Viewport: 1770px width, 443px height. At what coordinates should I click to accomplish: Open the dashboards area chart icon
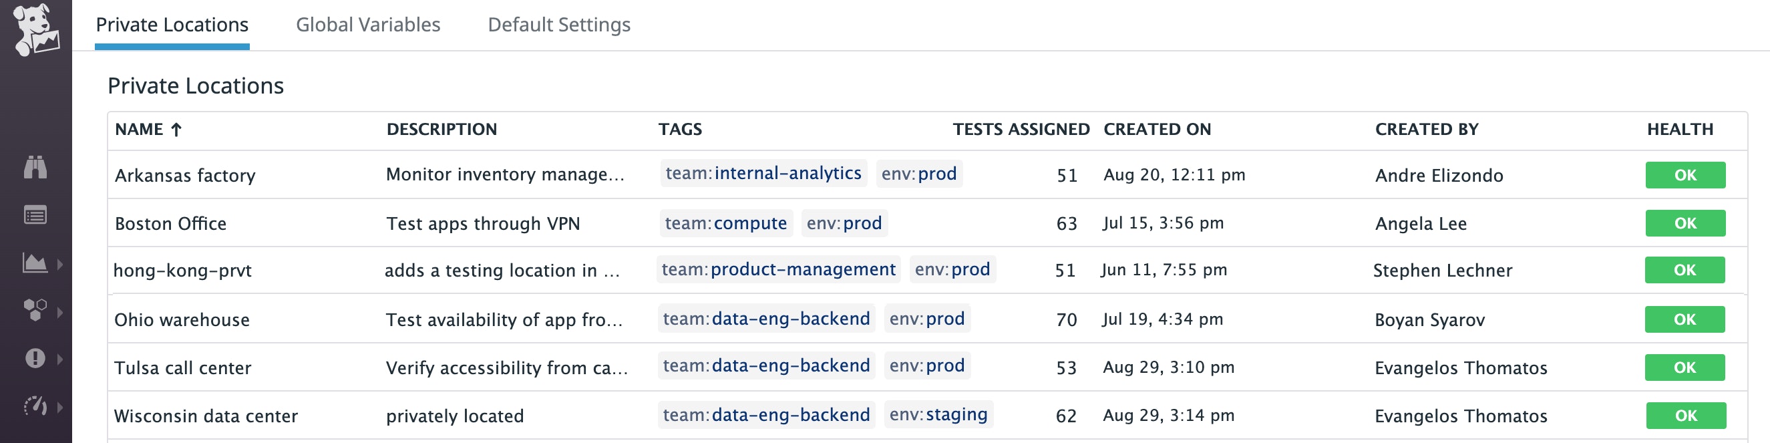click(35, 263)
